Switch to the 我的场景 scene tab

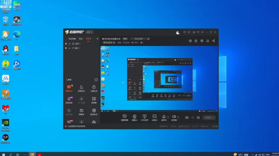click(x=72, y=39)
